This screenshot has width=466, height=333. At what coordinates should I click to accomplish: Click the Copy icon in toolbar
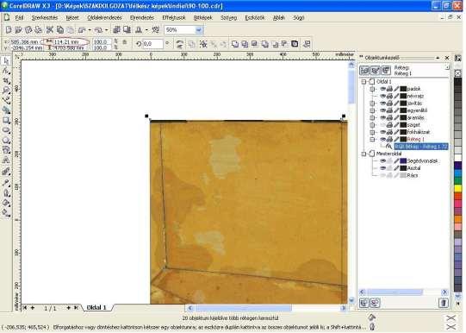click(60, 29)
